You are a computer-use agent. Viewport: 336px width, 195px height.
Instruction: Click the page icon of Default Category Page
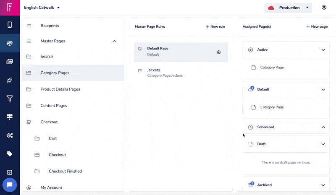coord(254,107)
